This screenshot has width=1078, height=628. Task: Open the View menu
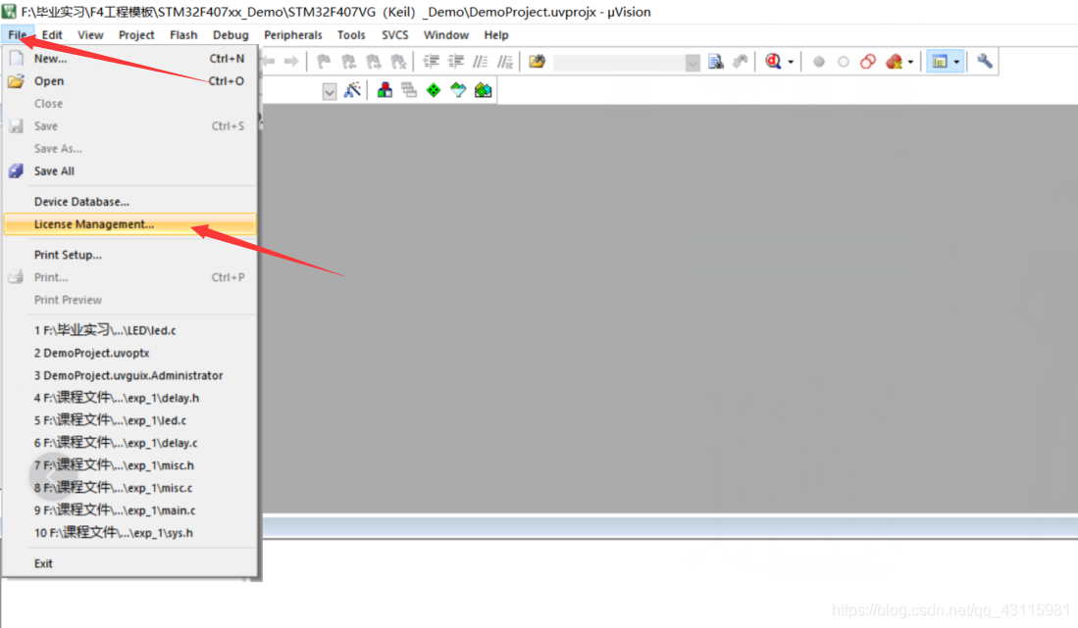coord(90,35)
